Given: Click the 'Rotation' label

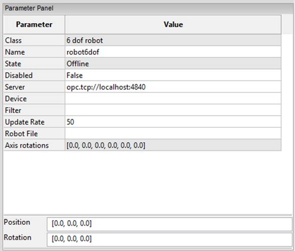Looking at the screenshot, I should click(x=18, y=238).
